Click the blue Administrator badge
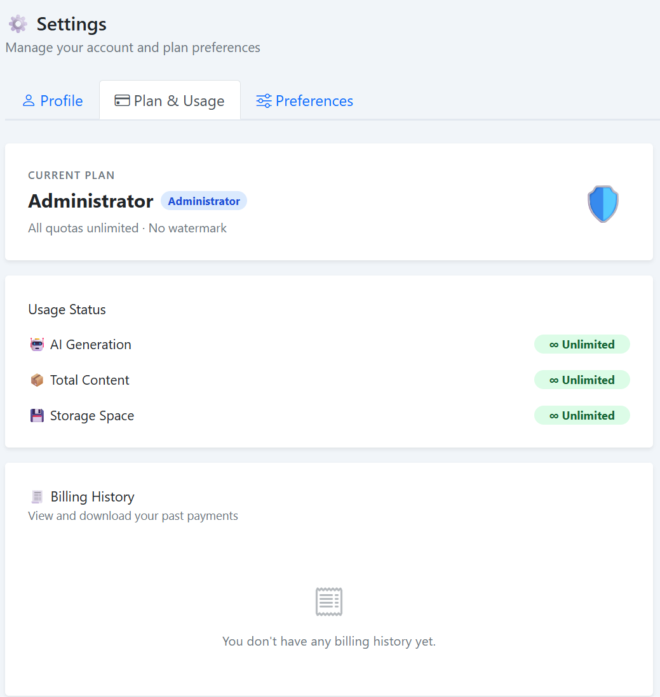Screen dimensions: 660x697 tap(204, 201)
